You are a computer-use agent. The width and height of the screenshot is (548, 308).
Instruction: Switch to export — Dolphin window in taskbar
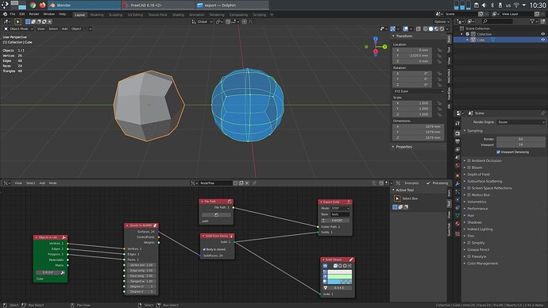coord(232,5)
